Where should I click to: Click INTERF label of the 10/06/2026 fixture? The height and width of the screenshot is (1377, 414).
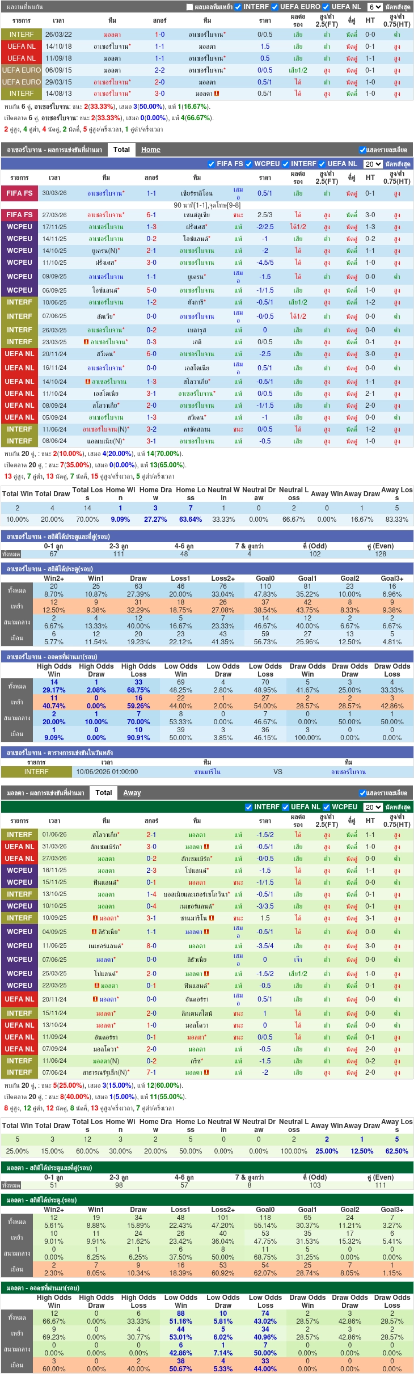pyautogui.click(x=36, y=772)
